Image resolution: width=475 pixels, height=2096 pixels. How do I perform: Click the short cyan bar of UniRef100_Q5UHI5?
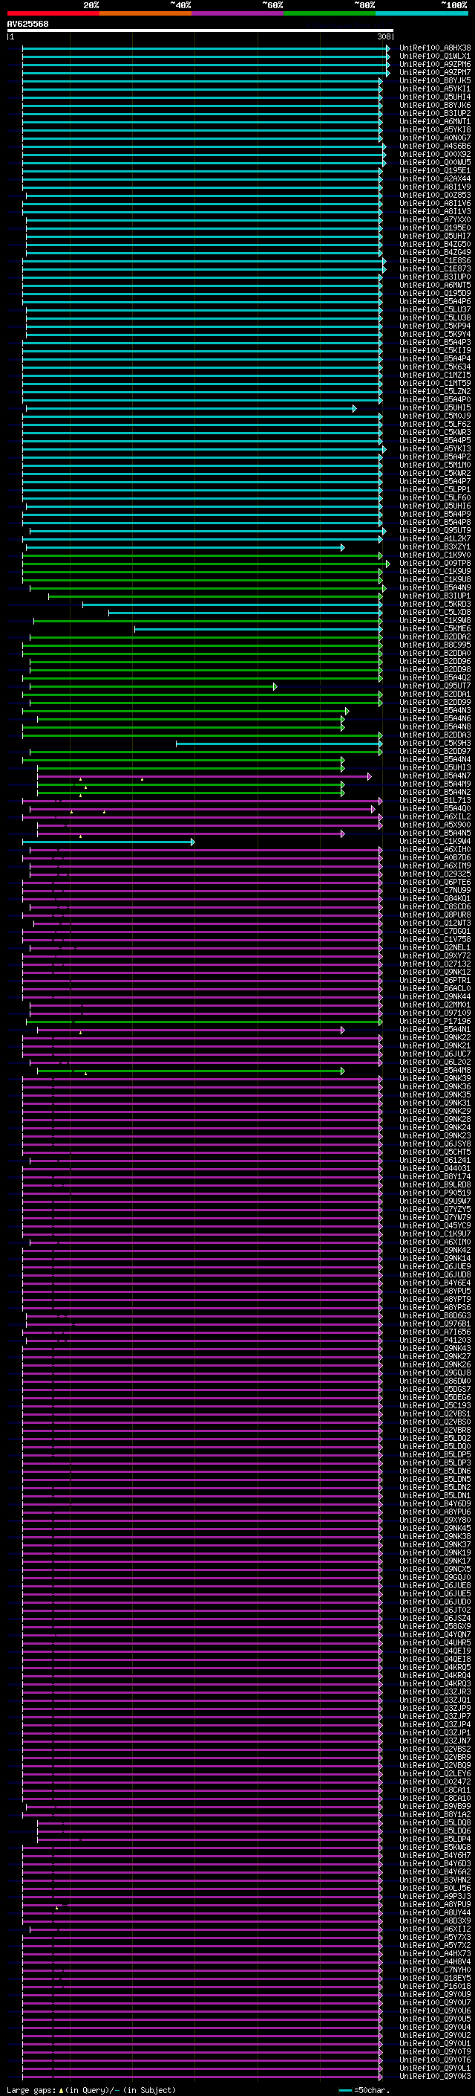pyautogui.click(x=190, y=408)
